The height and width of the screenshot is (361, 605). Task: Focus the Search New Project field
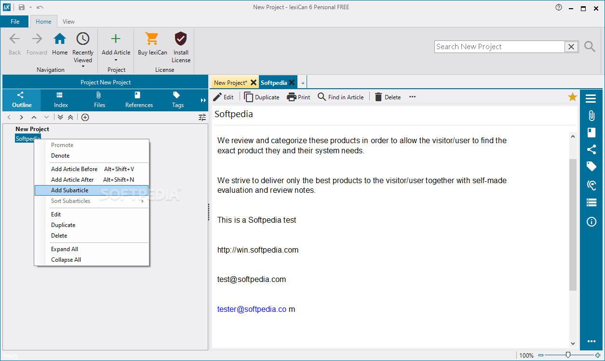point(499,47)
